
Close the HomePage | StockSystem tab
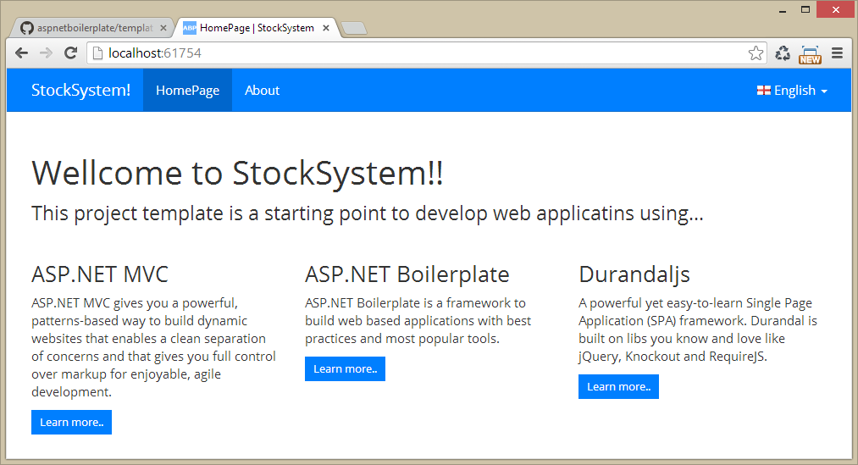(x=326, y=28)
